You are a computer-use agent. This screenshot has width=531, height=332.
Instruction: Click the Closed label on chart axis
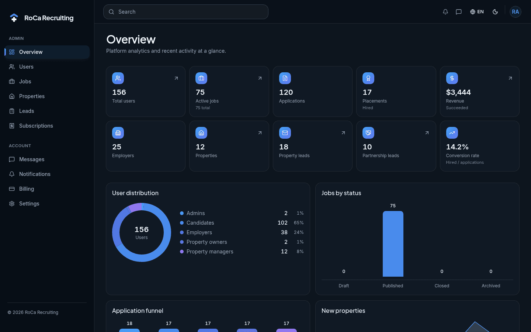click(442, 286)
